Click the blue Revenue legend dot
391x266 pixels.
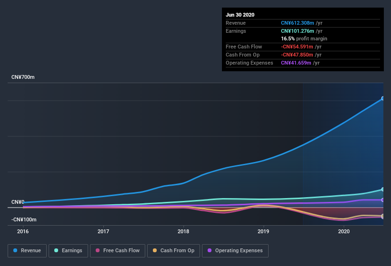(15, 250)
